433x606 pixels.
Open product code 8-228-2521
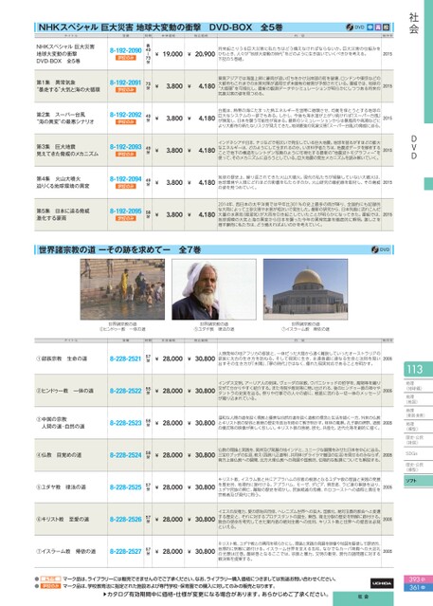point(125,358)
